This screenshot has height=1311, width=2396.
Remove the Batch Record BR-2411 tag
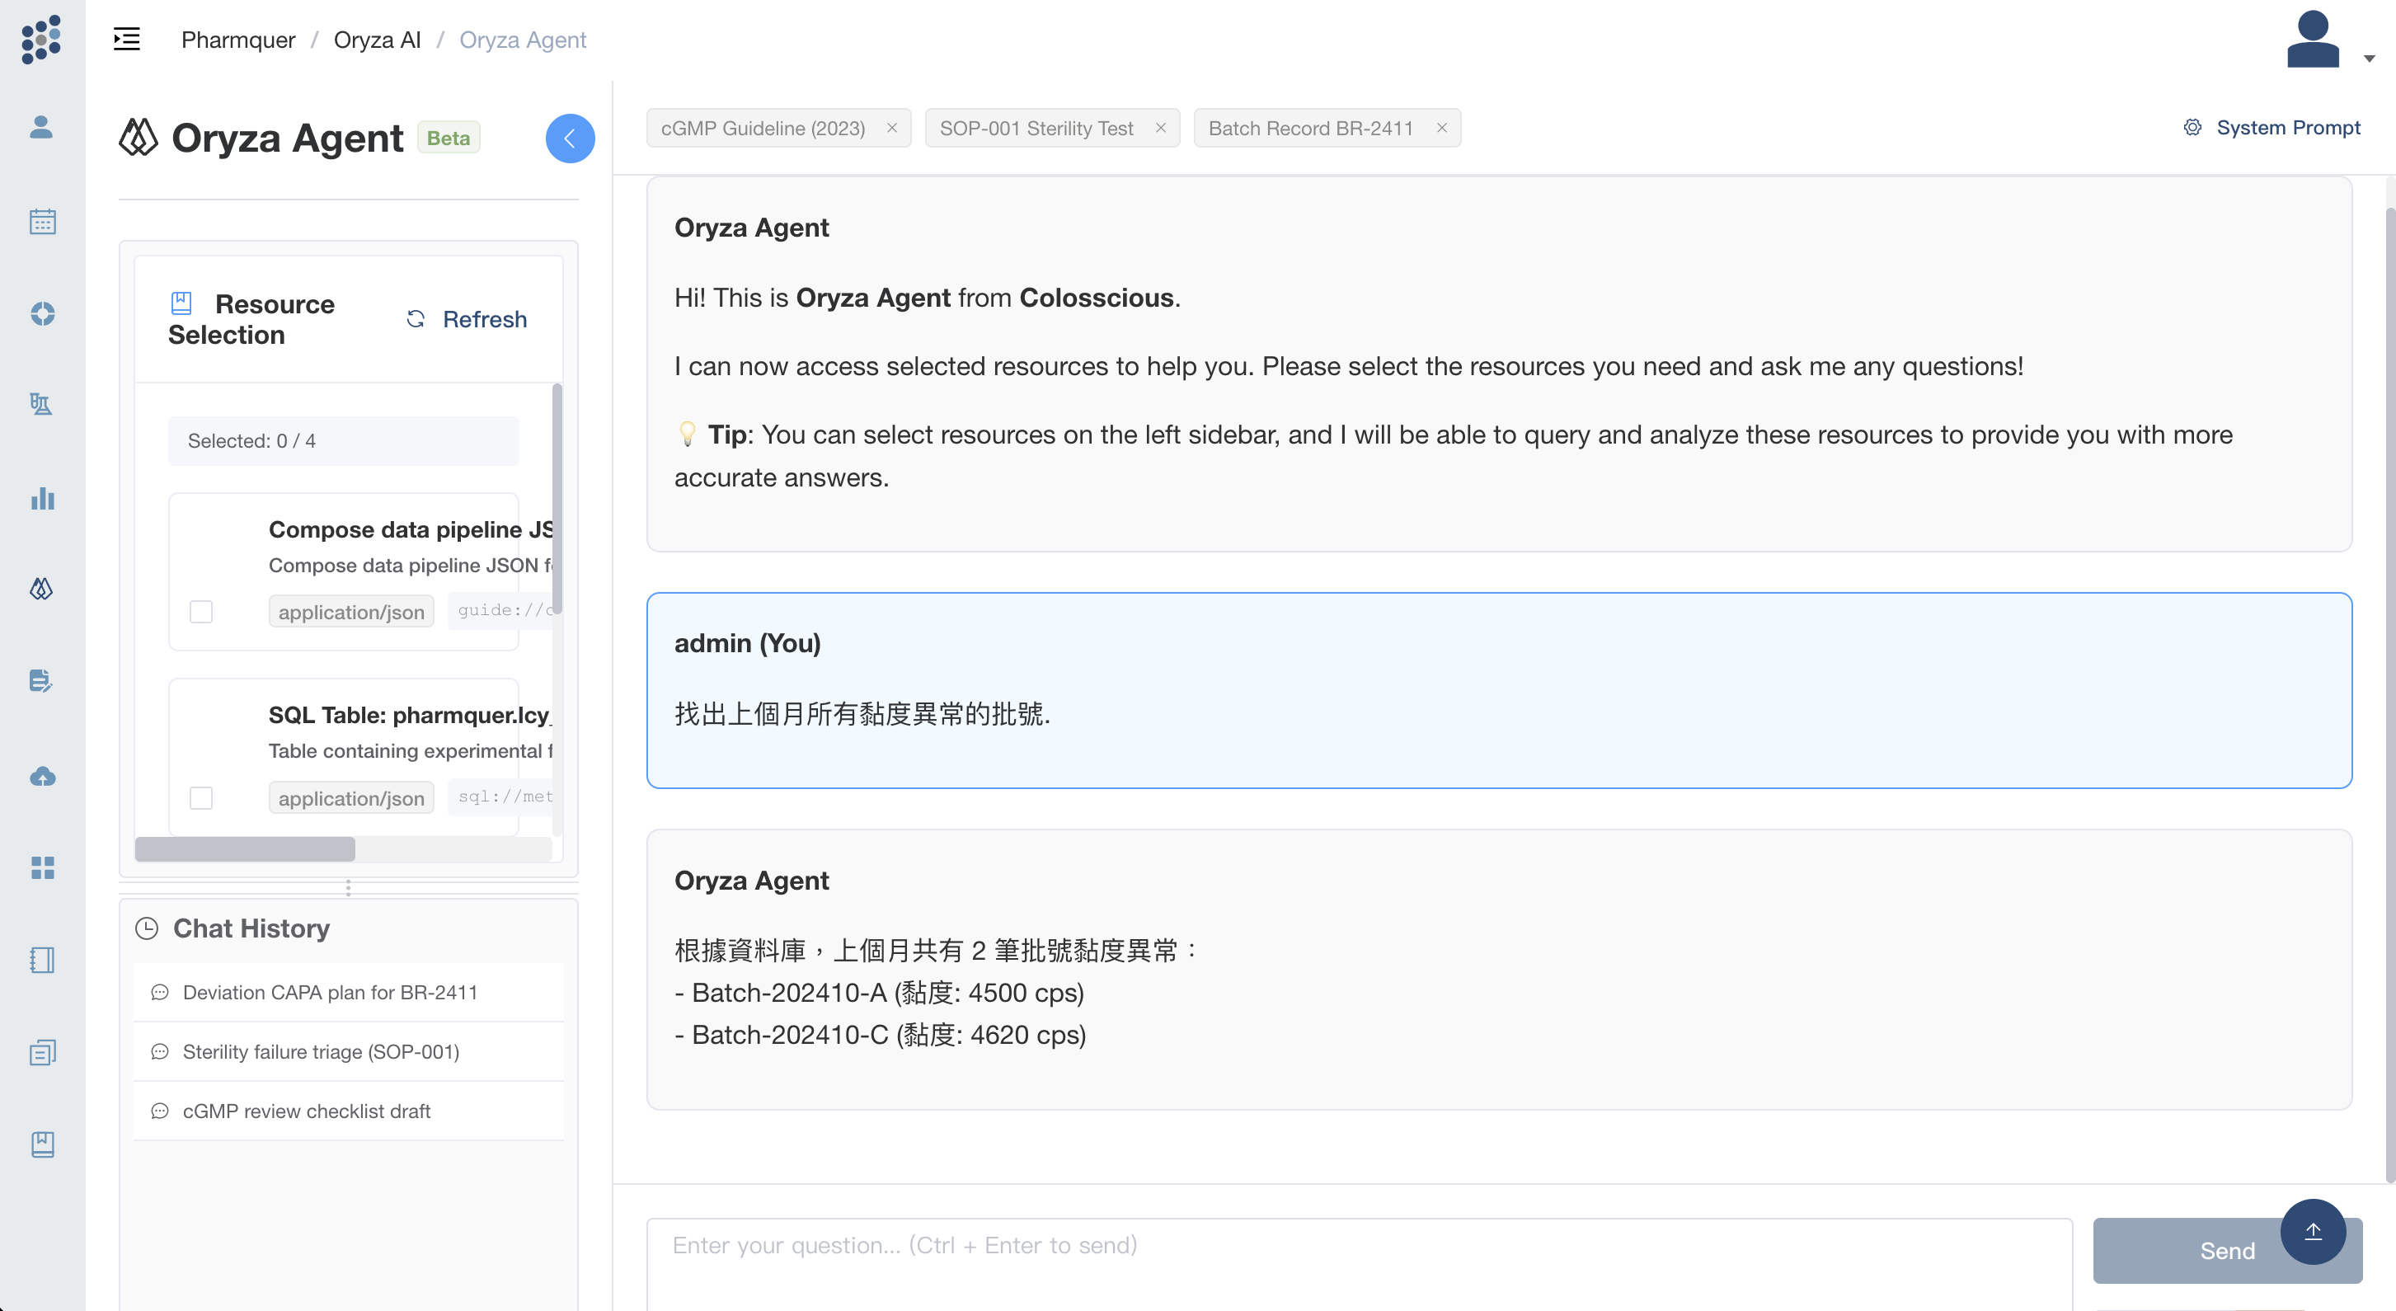point(1440,128)
